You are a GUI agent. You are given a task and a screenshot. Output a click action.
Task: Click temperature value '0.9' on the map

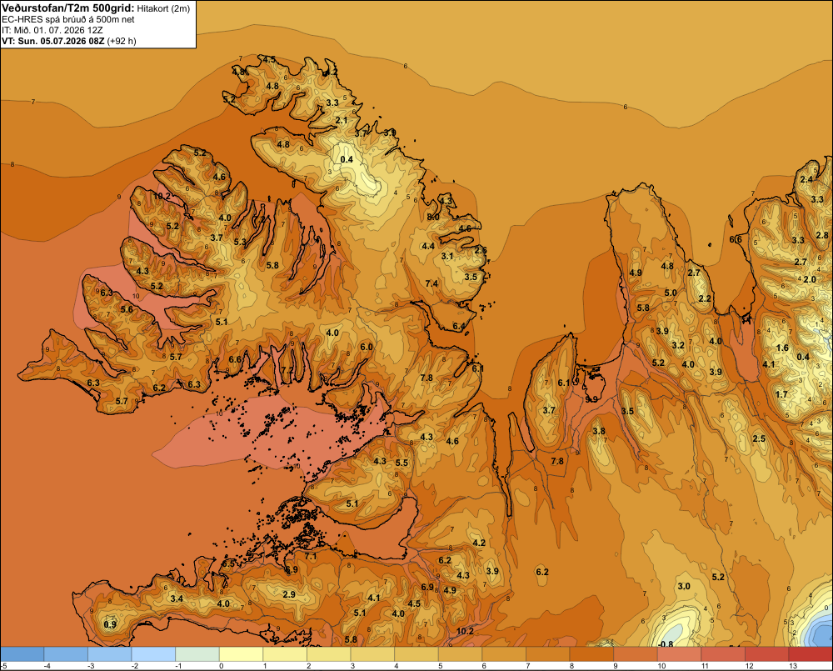pos(110,624)
